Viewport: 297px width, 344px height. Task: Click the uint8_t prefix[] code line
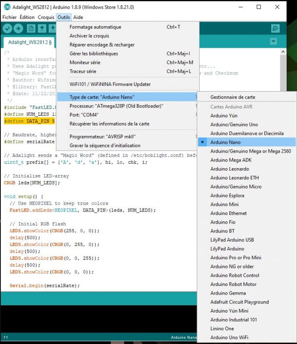pos(76,162)
